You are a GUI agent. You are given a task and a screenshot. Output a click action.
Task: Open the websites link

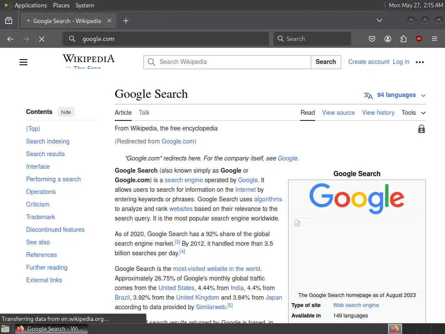pos(181,209)
